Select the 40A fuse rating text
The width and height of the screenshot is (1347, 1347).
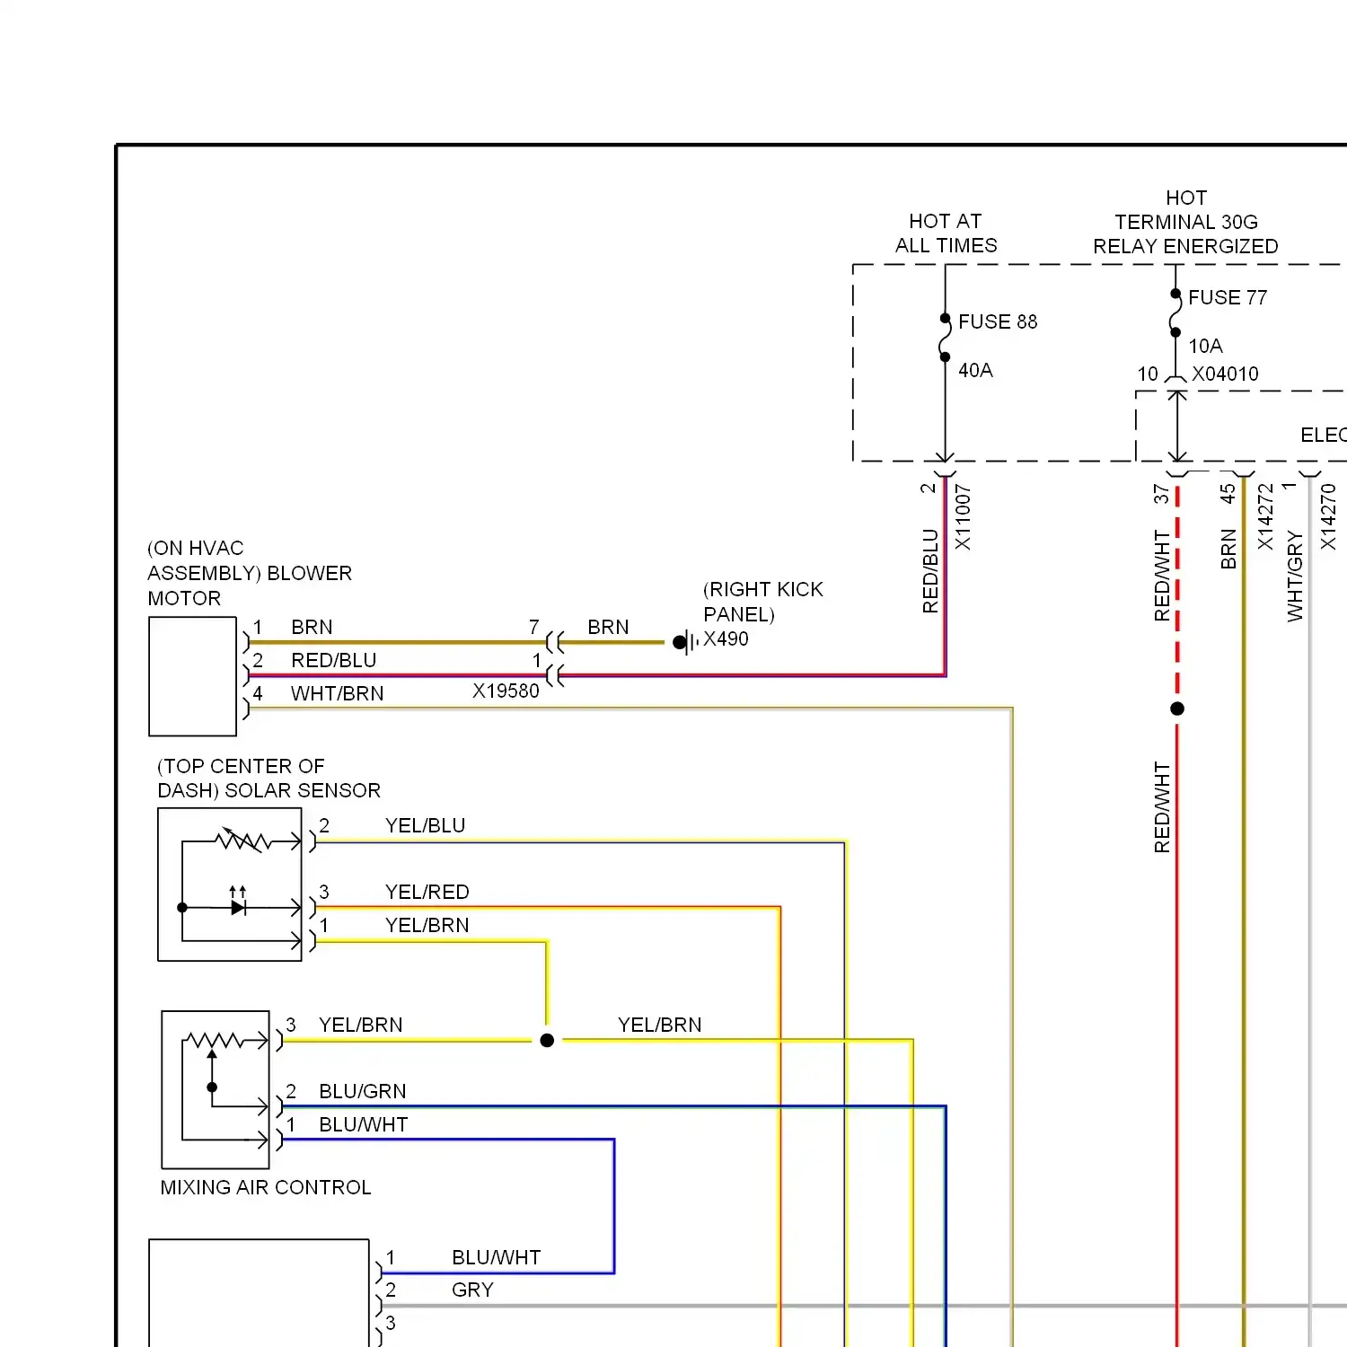[975, 370]
